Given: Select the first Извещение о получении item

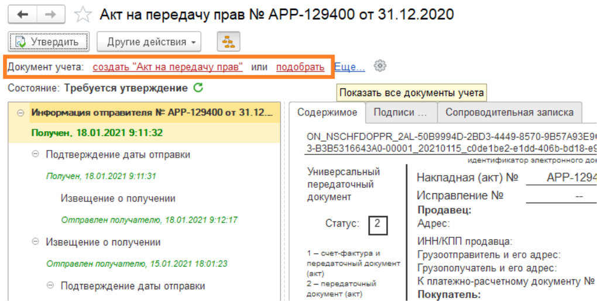Looking at the screenshot, I should [x=118, y=199].
